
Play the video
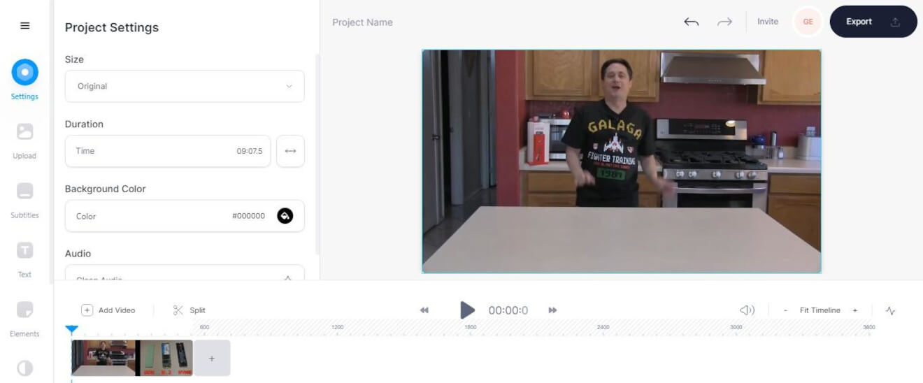[467, 310]
